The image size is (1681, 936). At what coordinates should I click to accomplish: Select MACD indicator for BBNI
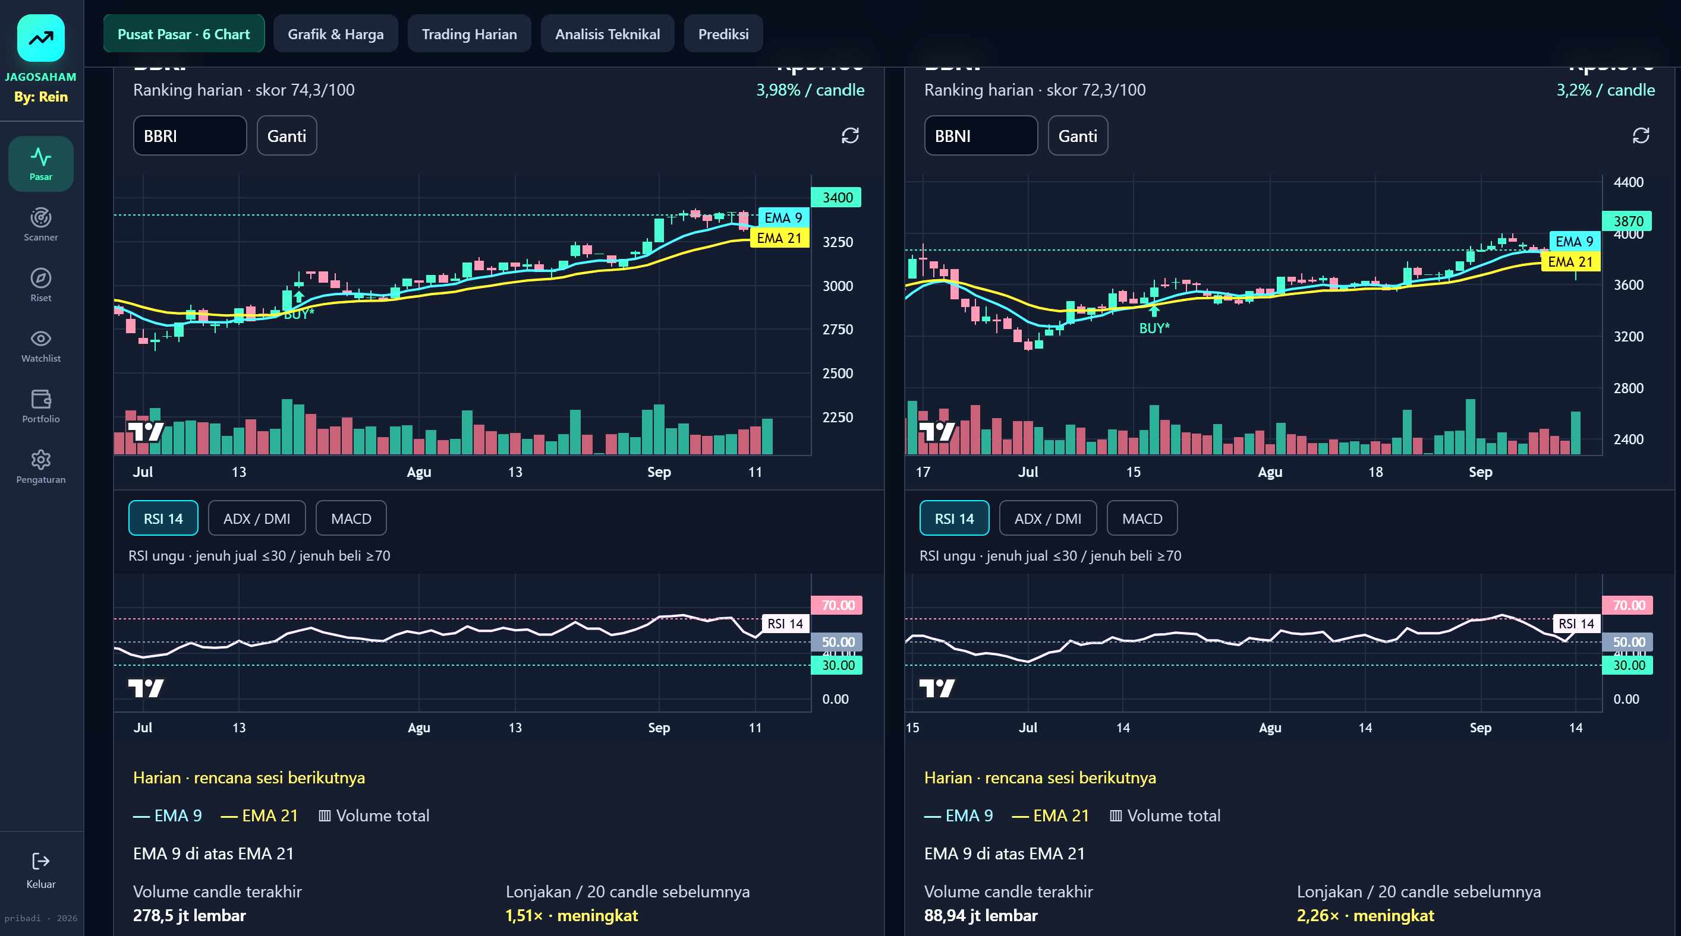tap(1142, 518)
